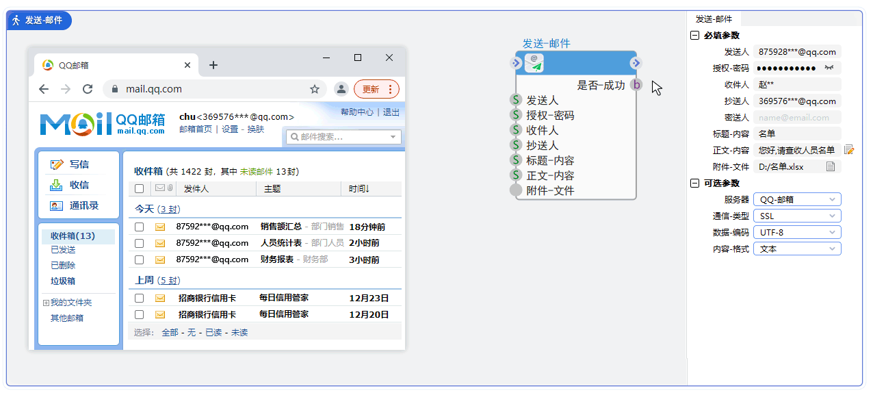Click the send-mail node icon in block header
The image size is (873, 393).
coord(534,63)
